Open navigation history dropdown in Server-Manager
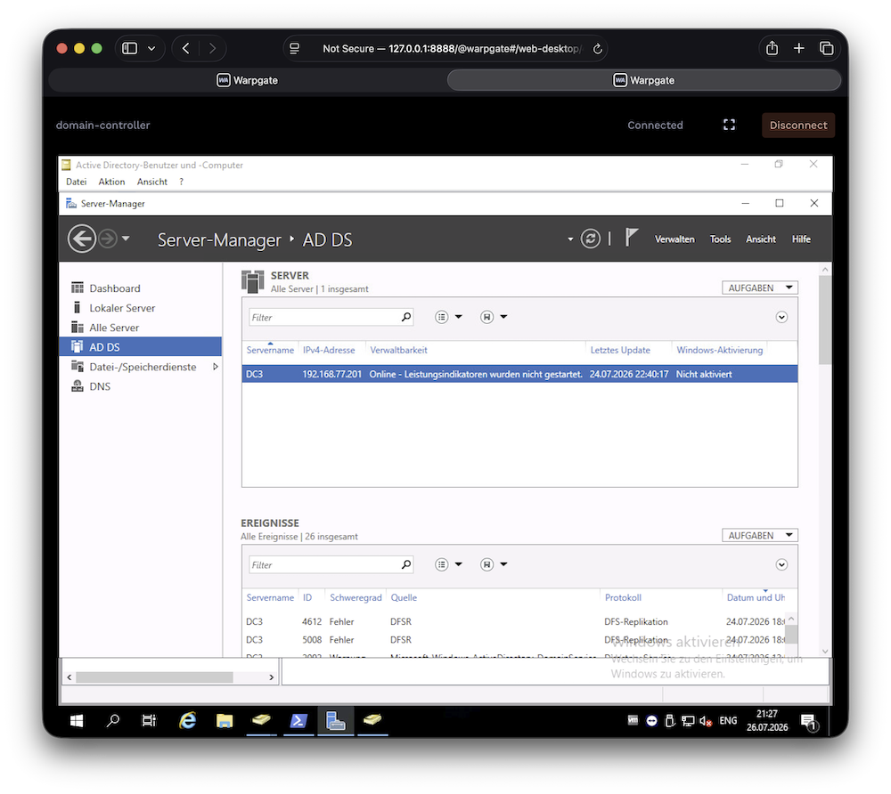Image resolution: width=891 pixels, height=794 pixels. [126, 239]
